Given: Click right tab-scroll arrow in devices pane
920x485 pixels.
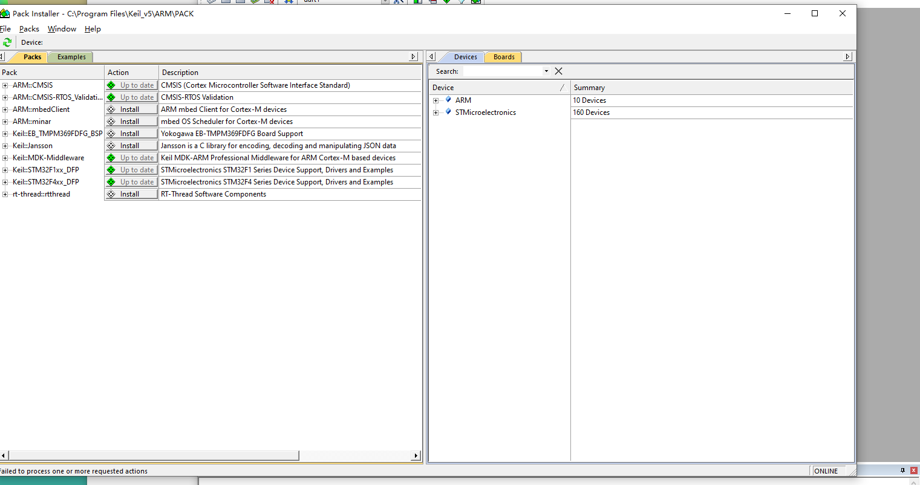Looking at the screenshot, I should click(847, 57).
